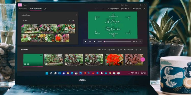This screenshot has width=191, height=95.
Task: Launch Microsoft Edge from taskbar
Action: tap(72, 73)
